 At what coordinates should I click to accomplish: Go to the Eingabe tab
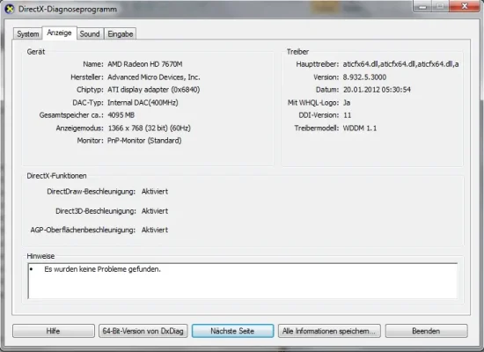[121, 33]
